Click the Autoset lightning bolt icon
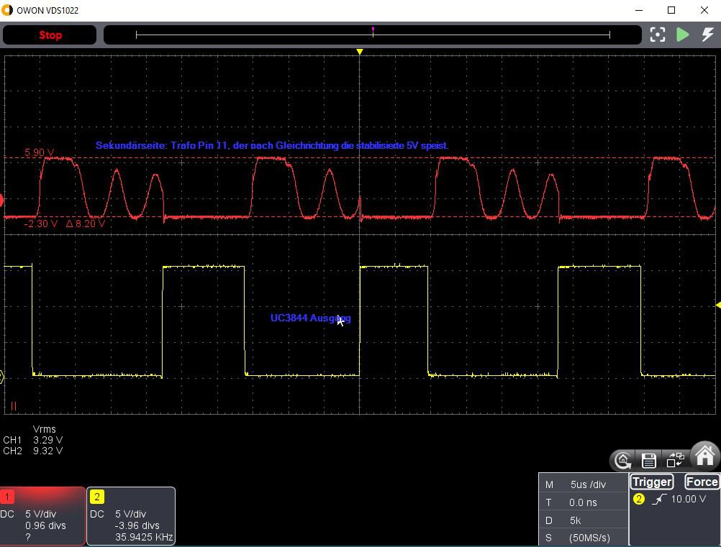 707,35
